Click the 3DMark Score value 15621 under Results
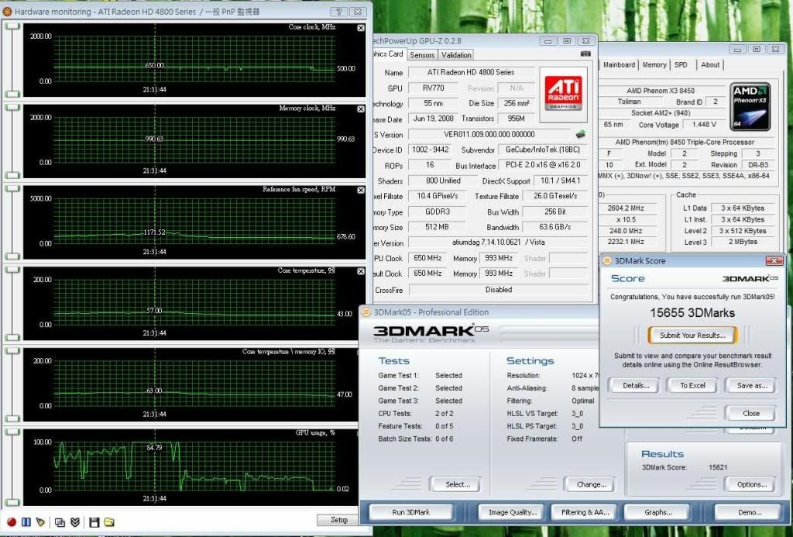The height and width of the screenshot is (537, 793). (x=718, y=467)
